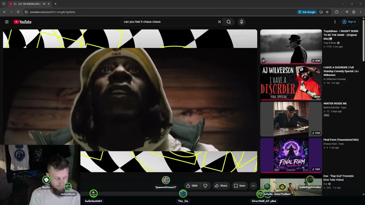The height and width of the screenshot is (205, 365).
Task: Open the browser Extensions puzzle icon
Action: click(337, 12)
